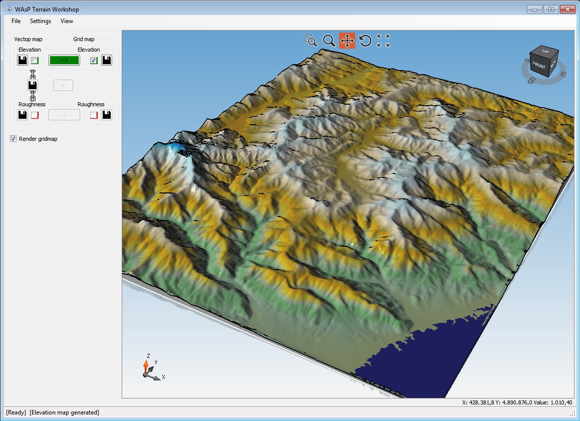
Task: Save the vector map elevation file
Action: point(23,60)
